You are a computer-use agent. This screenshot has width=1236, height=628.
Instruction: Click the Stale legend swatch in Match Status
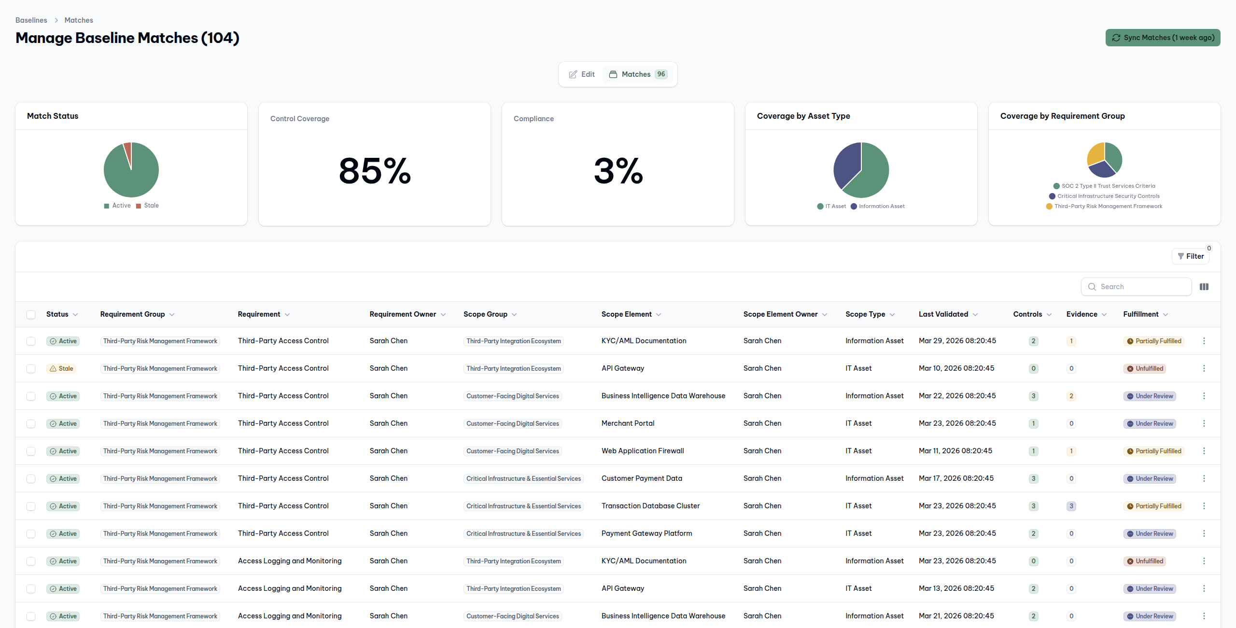point(139,206)
